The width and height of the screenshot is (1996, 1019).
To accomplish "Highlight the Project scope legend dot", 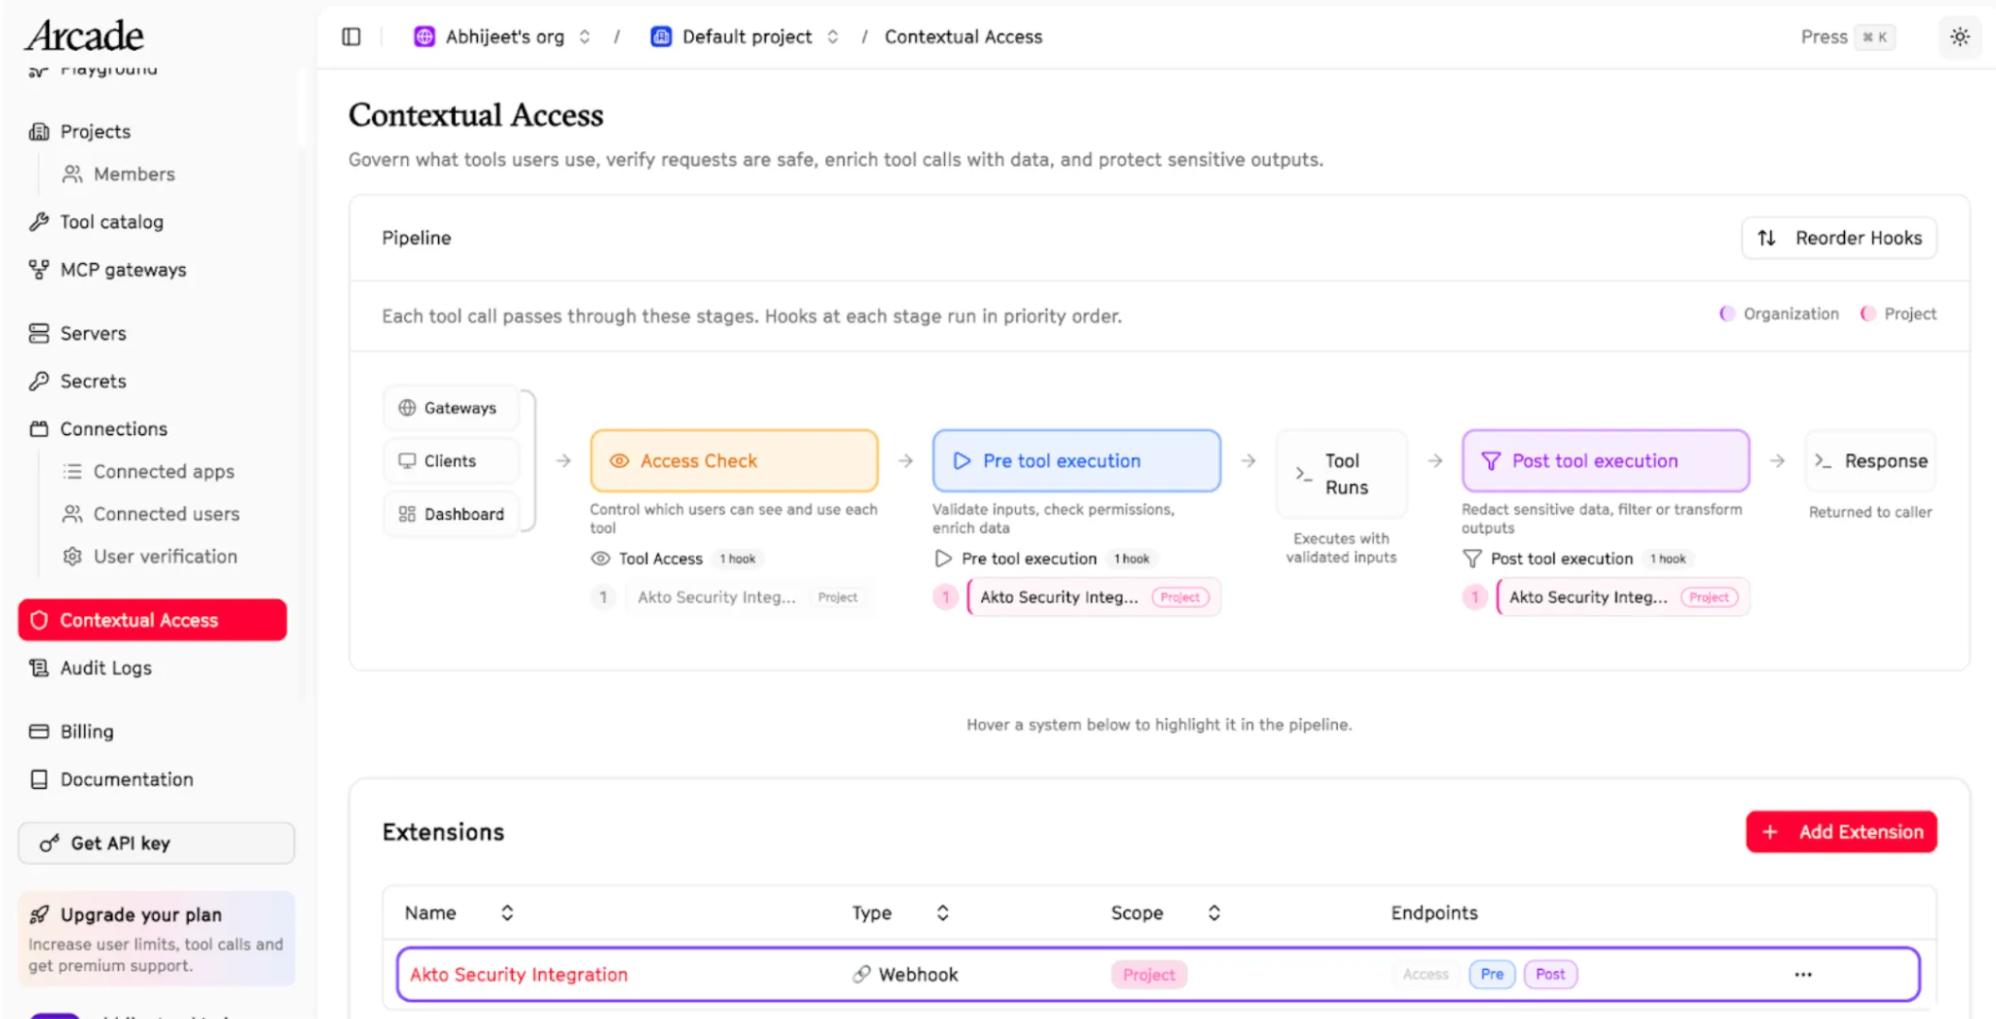I will [1868, 313].
